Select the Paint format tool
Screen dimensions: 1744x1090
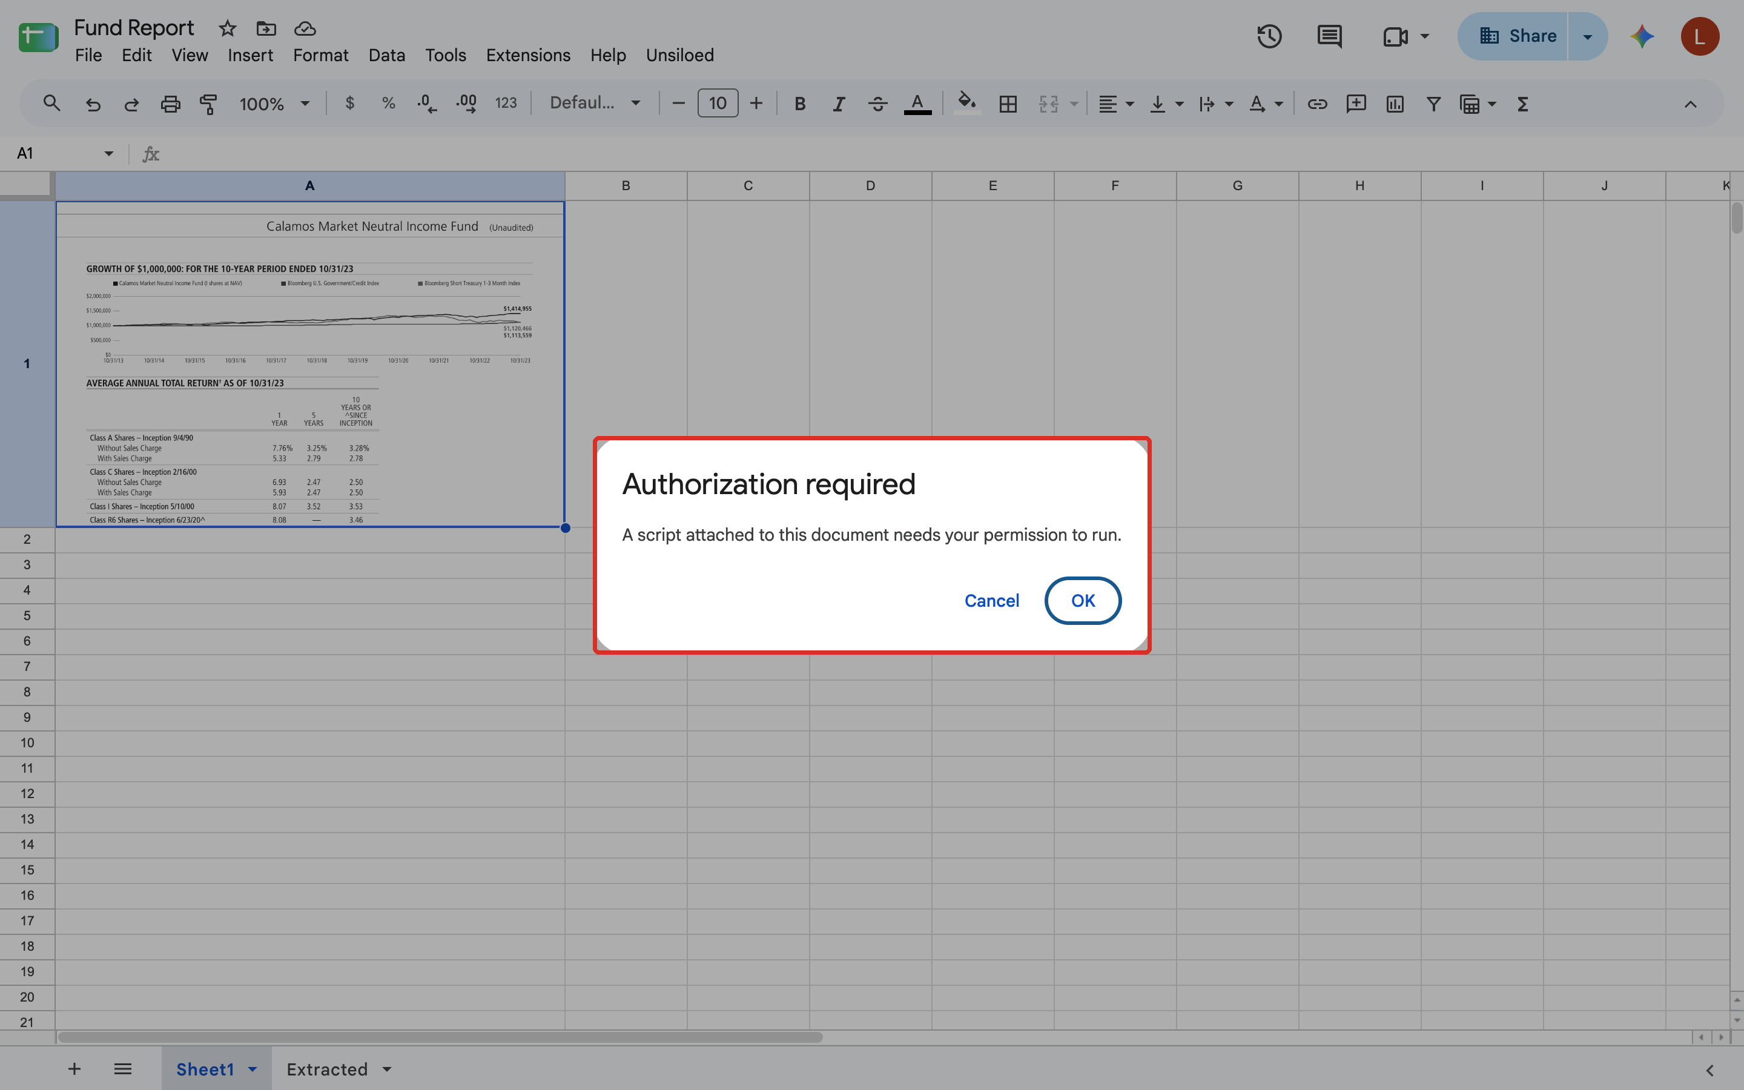pyautogui.click(x=208, y=104)
